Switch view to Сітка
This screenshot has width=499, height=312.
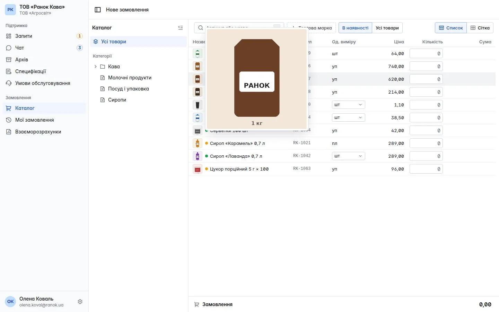[x=480, y=28]
